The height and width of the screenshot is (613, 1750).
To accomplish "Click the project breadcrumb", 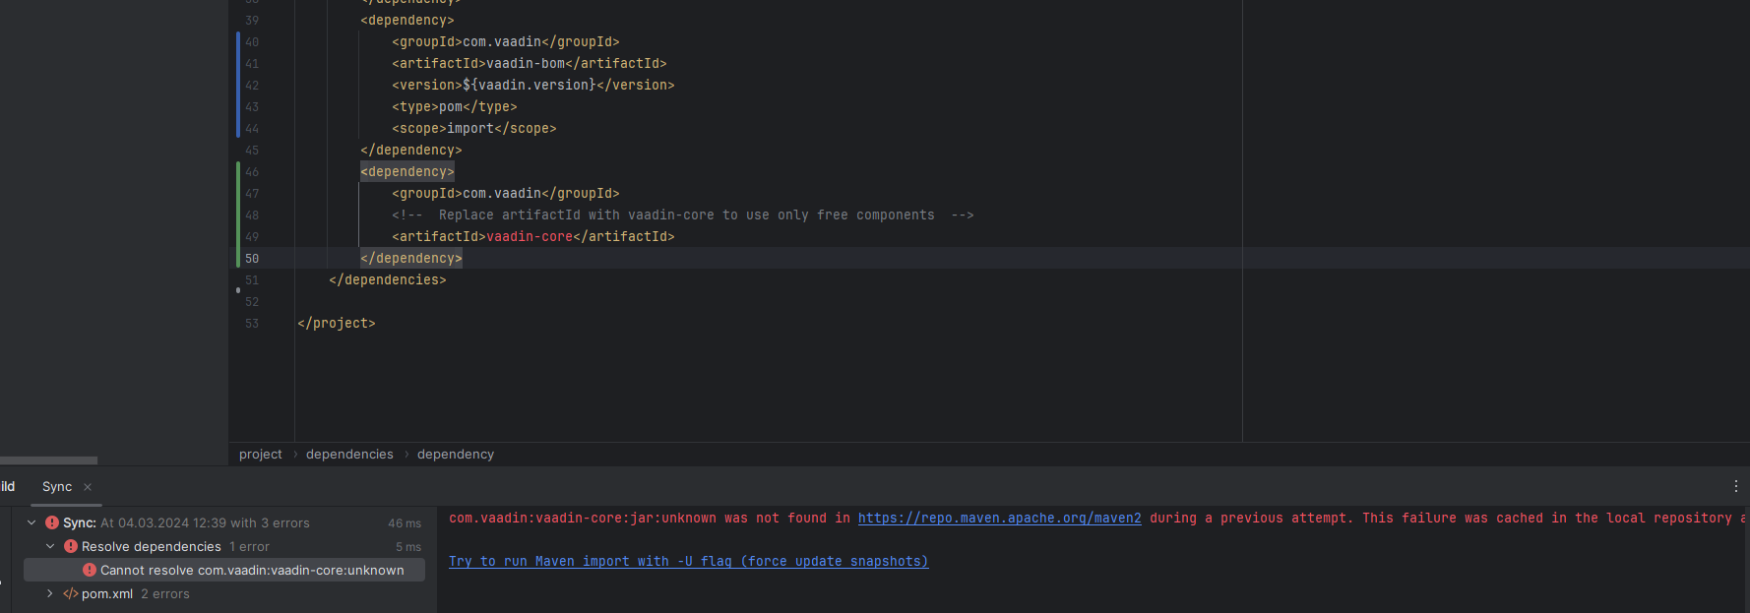I will pos(260,455).
